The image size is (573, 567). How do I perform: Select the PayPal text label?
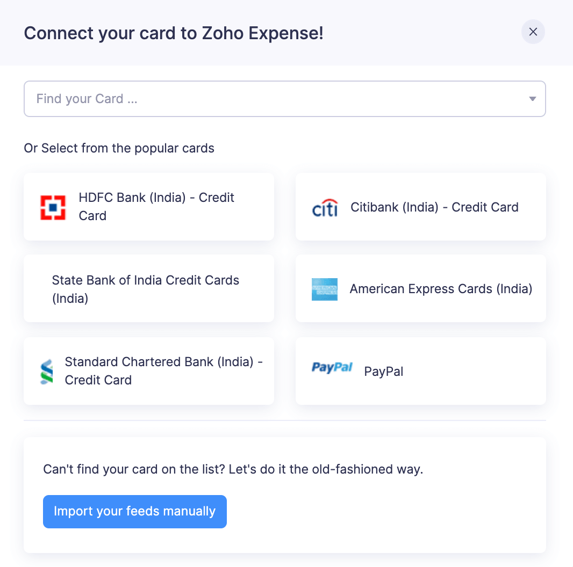(384, 372)
